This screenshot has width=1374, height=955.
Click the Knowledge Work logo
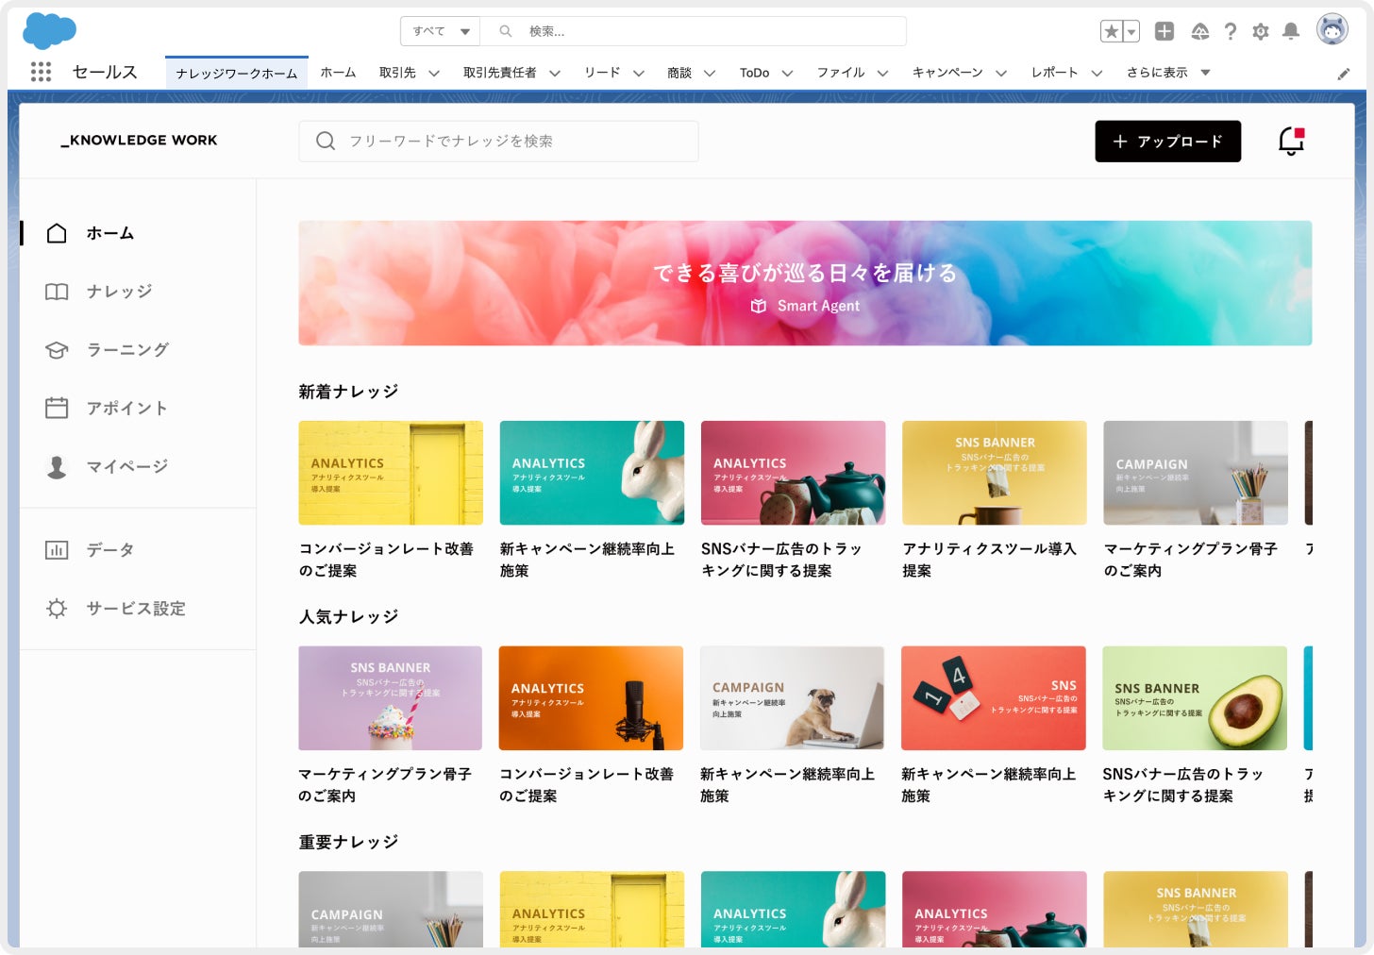[x=139, y=140]
